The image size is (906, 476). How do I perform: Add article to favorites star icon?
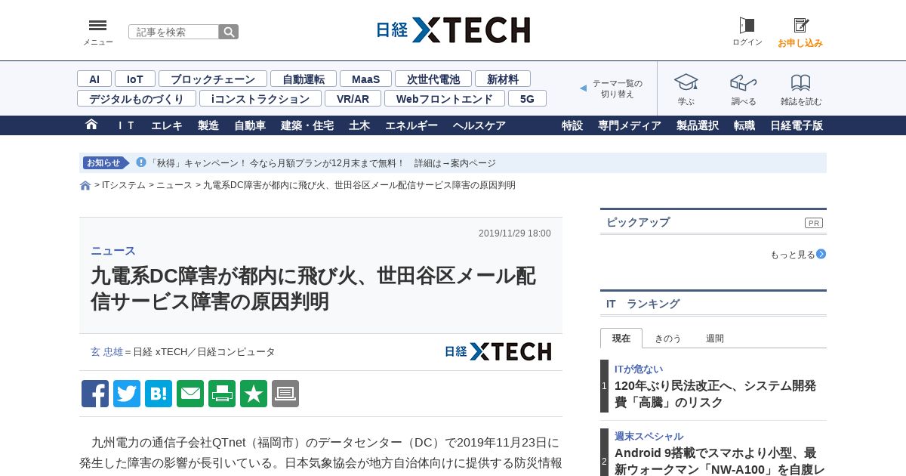254,394
